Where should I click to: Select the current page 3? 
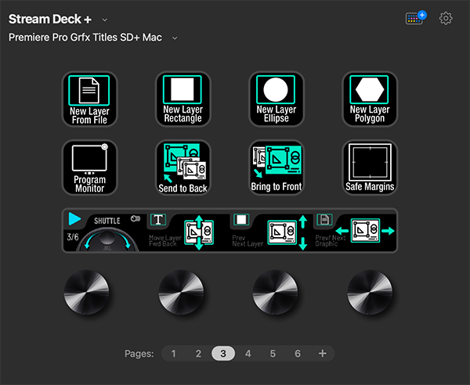click(223, 354)
